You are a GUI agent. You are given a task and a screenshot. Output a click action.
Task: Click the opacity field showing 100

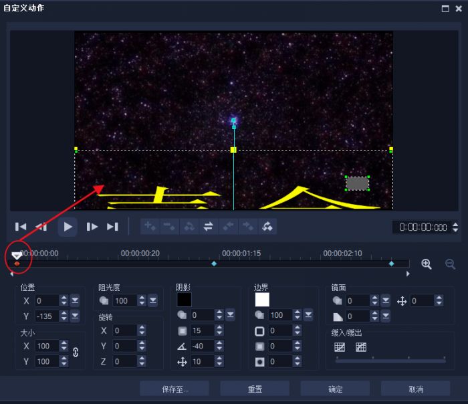pos(125,301)
